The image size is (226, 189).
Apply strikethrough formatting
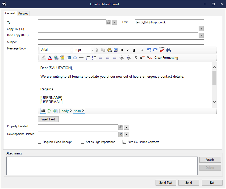[136, 58]
